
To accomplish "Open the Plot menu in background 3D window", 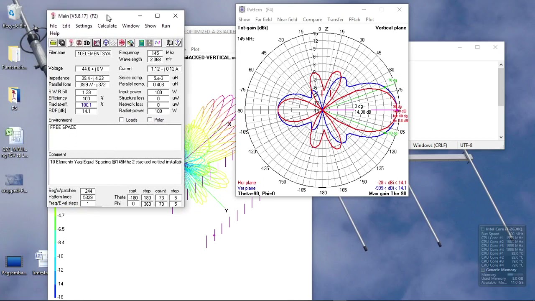I will pyautogui.click(x=195, y=49).
